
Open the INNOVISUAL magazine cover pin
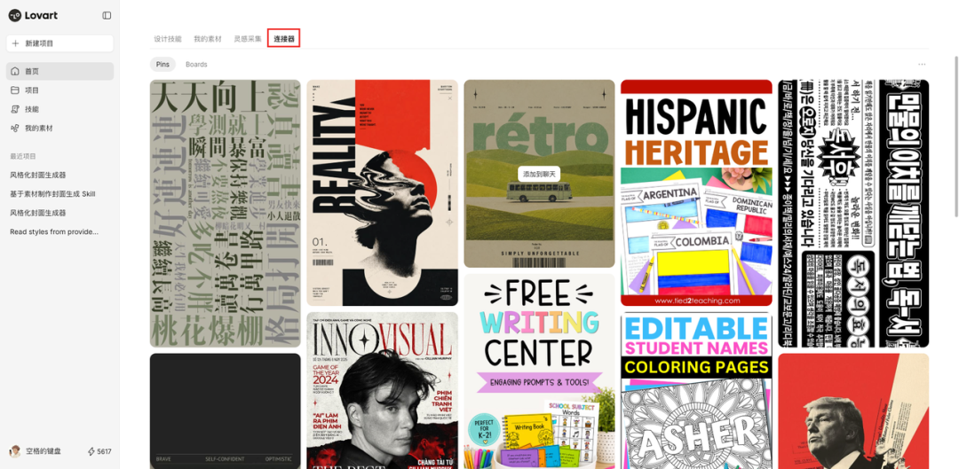pyautogui.click(x=382, y=391)
